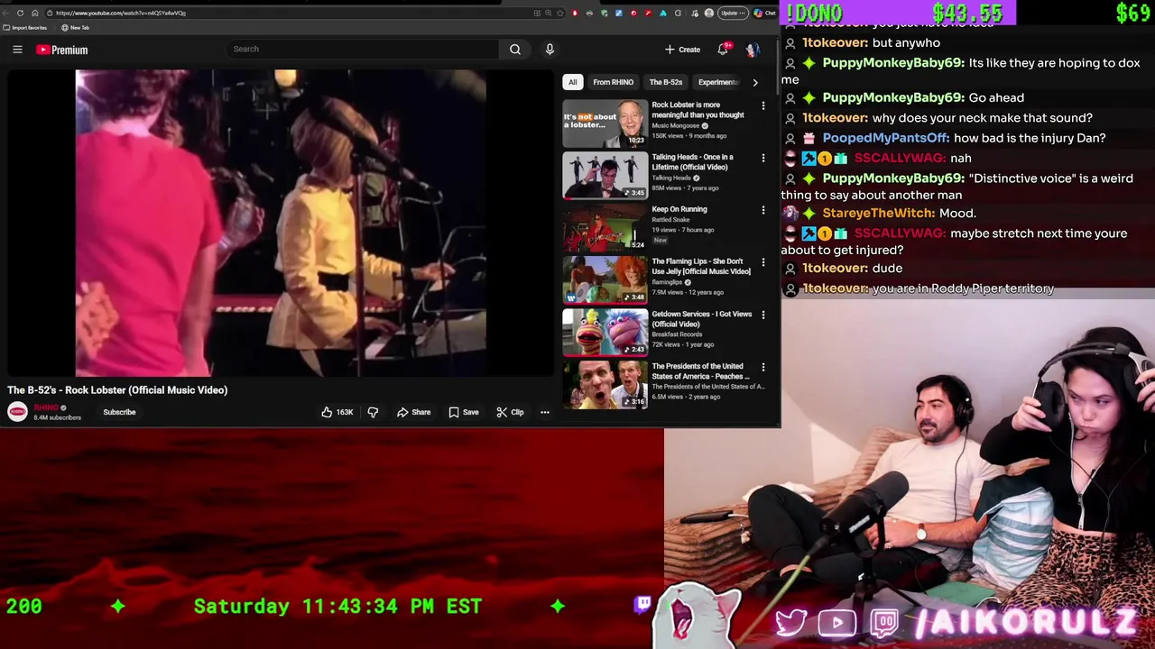Open the New Tab bookmark
The image size is (1155, 649).
tap(76, 28)
